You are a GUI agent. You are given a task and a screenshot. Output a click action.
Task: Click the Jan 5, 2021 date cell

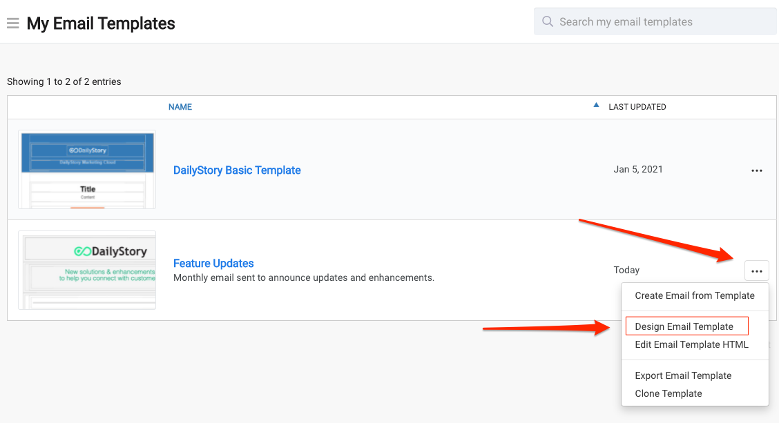point(638,169)
